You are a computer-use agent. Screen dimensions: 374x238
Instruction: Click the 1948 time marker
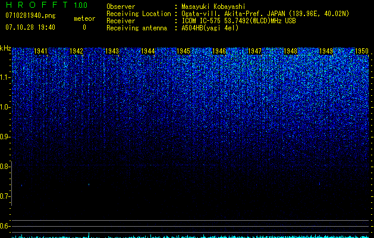pyautogui.click(x=290, y=51)
